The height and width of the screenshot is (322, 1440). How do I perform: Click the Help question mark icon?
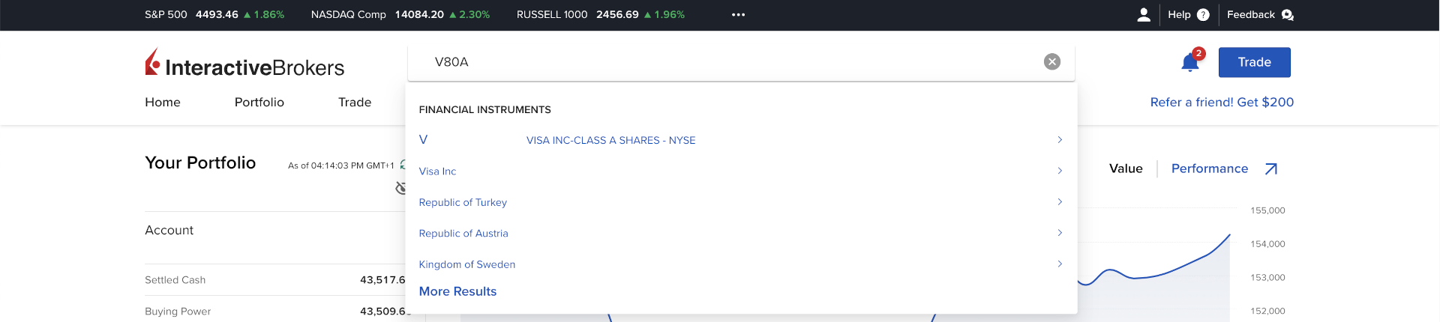1203,15
